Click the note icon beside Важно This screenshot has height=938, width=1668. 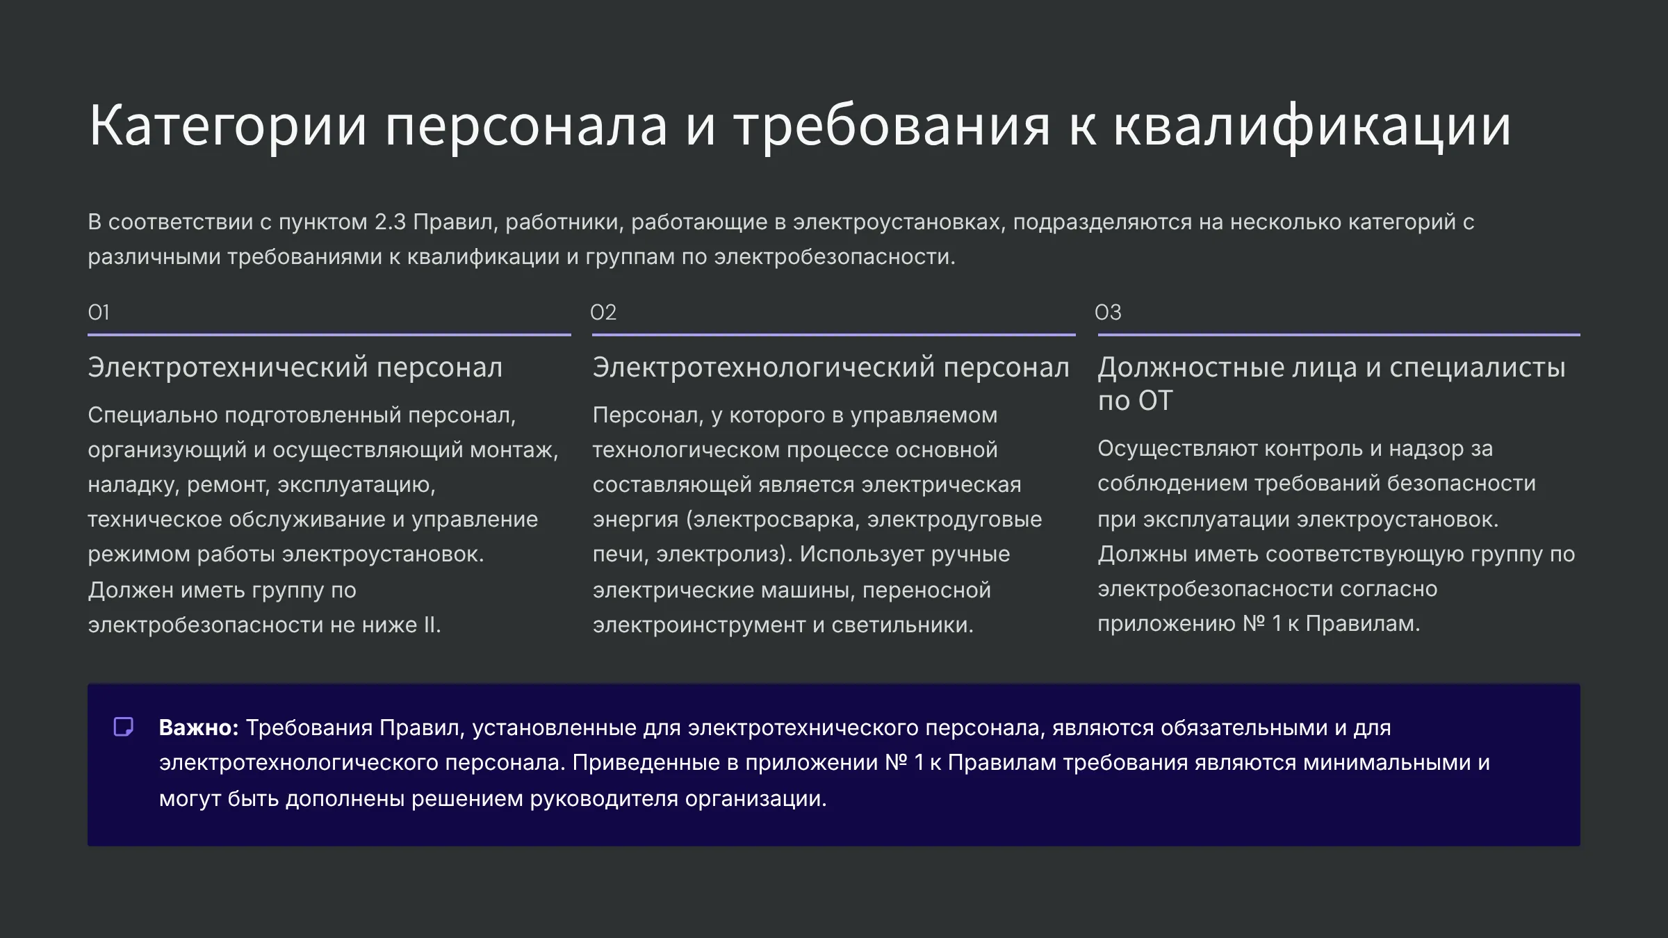point(124,727)
